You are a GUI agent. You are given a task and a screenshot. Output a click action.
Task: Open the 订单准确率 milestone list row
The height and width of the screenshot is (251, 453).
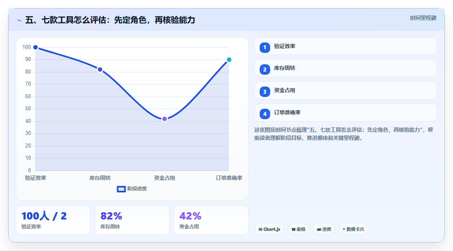345,113
